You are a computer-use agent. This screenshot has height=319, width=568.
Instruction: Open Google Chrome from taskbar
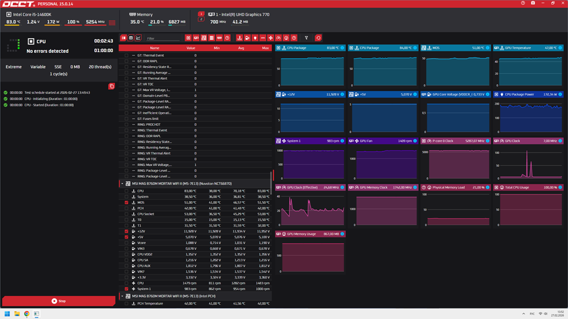[27, 313]
